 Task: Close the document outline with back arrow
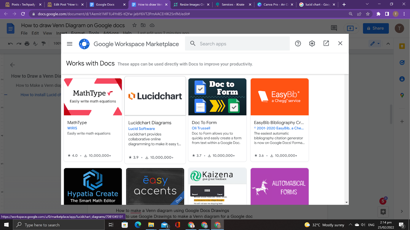pos(12,65)
